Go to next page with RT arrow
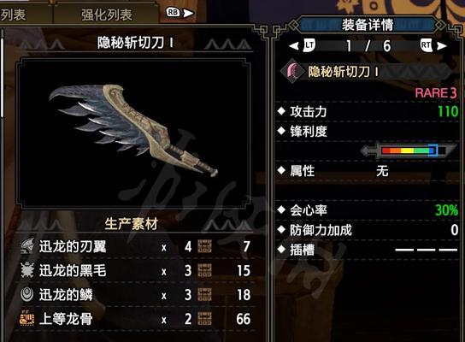 (x=433, y=45)
